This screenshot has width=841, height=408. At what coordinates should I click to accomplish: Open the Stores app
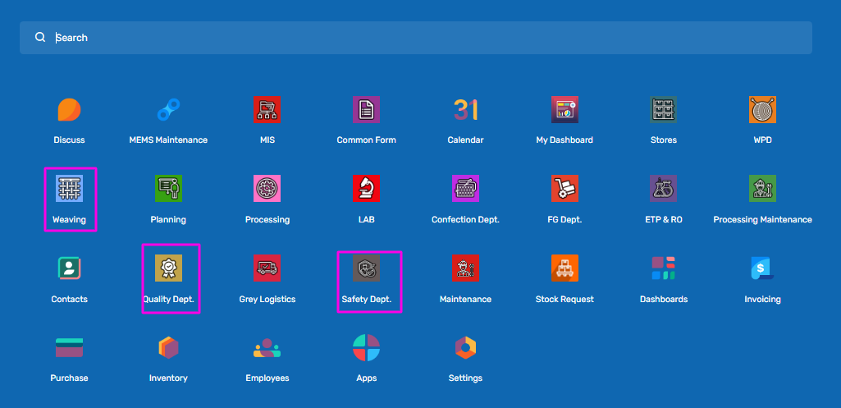(x=663, y=110)
